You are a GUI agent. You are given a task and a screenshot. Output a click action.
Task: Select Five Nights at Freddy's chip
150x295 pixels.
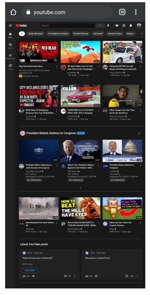tap(58, 34)
